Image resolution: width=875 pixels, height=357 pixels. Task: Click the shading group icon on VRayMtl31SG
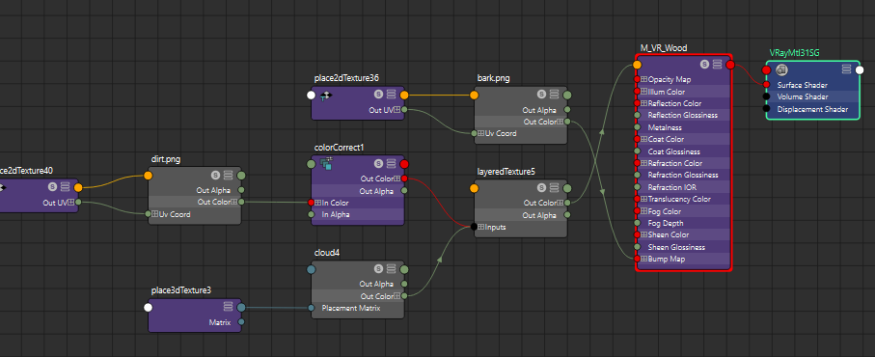click(x=781, y=69)
